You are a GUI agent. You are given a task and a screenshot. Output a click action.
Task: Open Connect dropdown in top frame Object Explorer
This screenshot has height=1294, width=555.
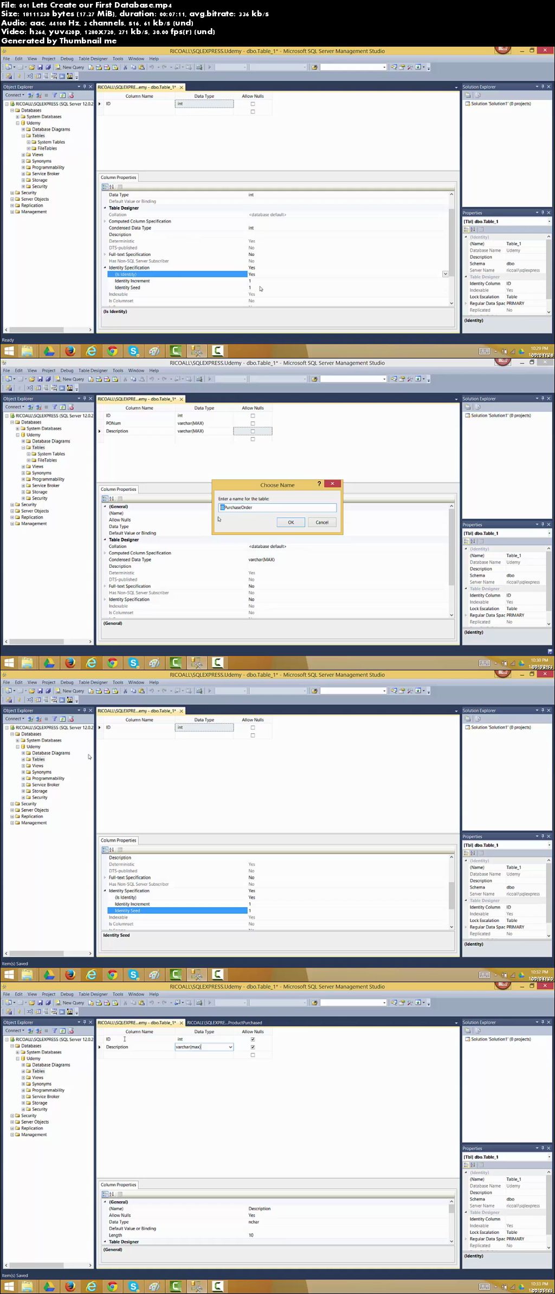15,95
